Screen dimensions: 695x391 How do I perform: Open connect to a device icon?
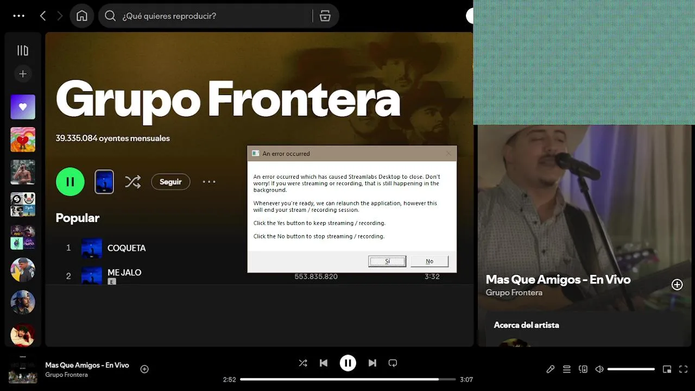[583, 369]
